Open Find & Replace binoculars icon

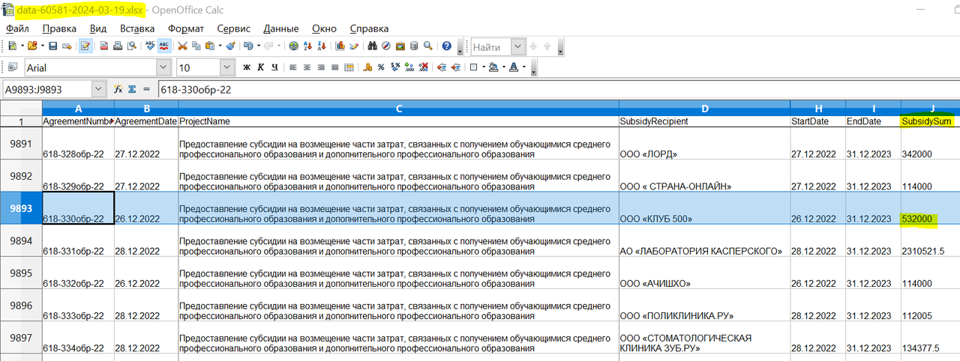click(372, 46)
